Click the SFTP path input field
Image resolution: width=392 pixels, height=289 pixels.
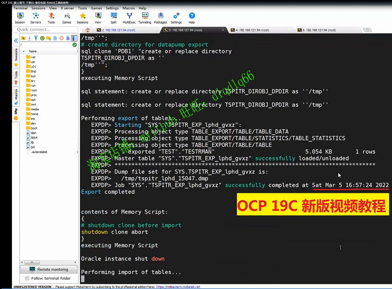(46, 45)
